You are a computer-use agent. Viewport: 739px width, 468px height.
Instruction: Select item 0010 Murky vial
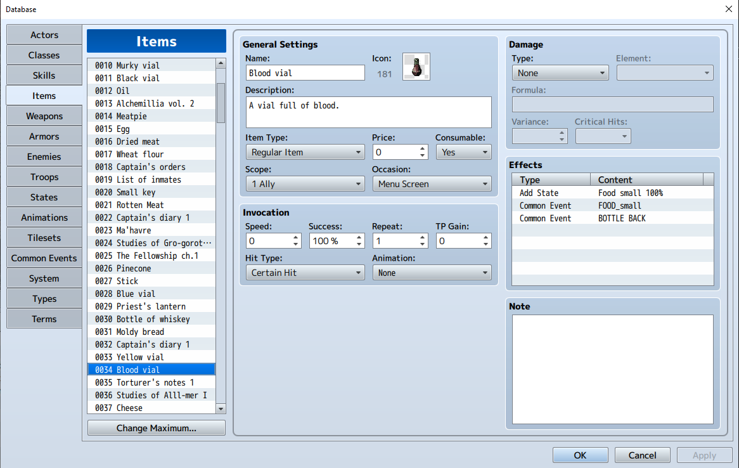151,65
